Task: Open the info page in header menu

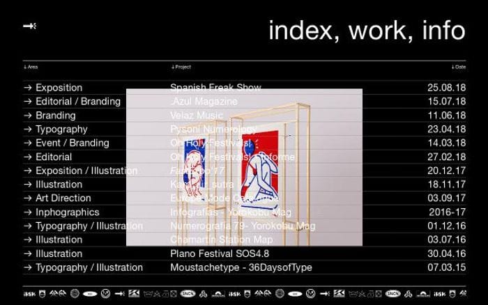Action: click(x=444, y=30)
